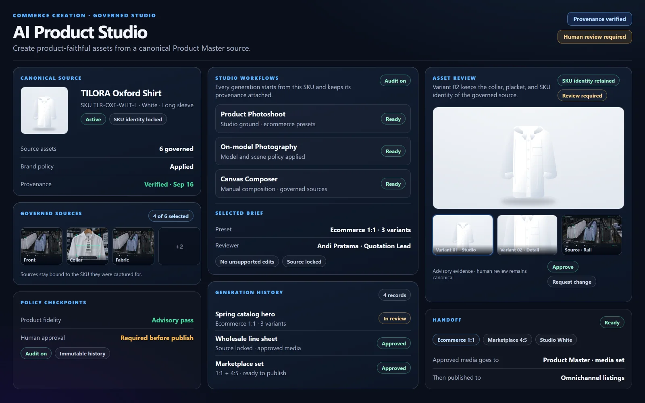The height and width of the screenshot is (403, 645).
Task: Click the No unsupported edits chip
Action: [247, 262]
